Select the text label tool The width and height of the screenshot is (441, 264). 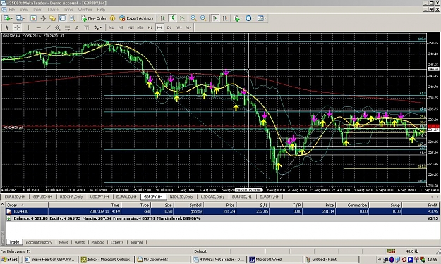[77, 27]
